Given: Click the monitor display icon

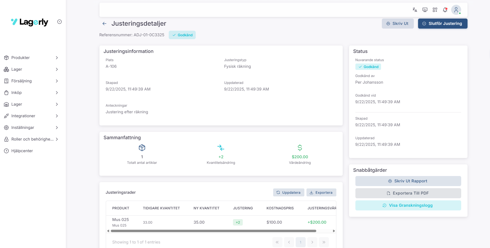Looking at the screenshot, I should click(x=425, y=10).
